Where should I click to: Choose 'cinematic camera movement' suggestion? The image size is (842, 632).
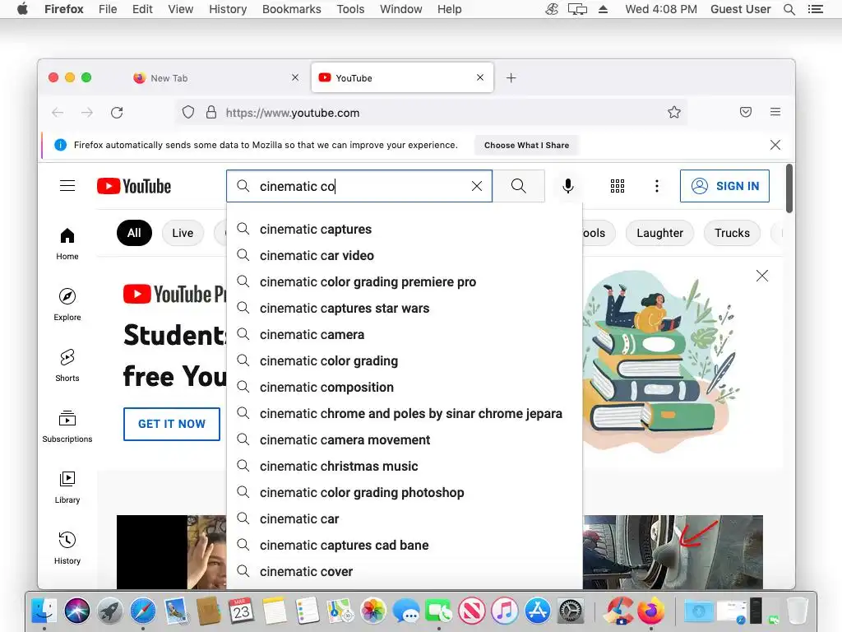point(405,439)
